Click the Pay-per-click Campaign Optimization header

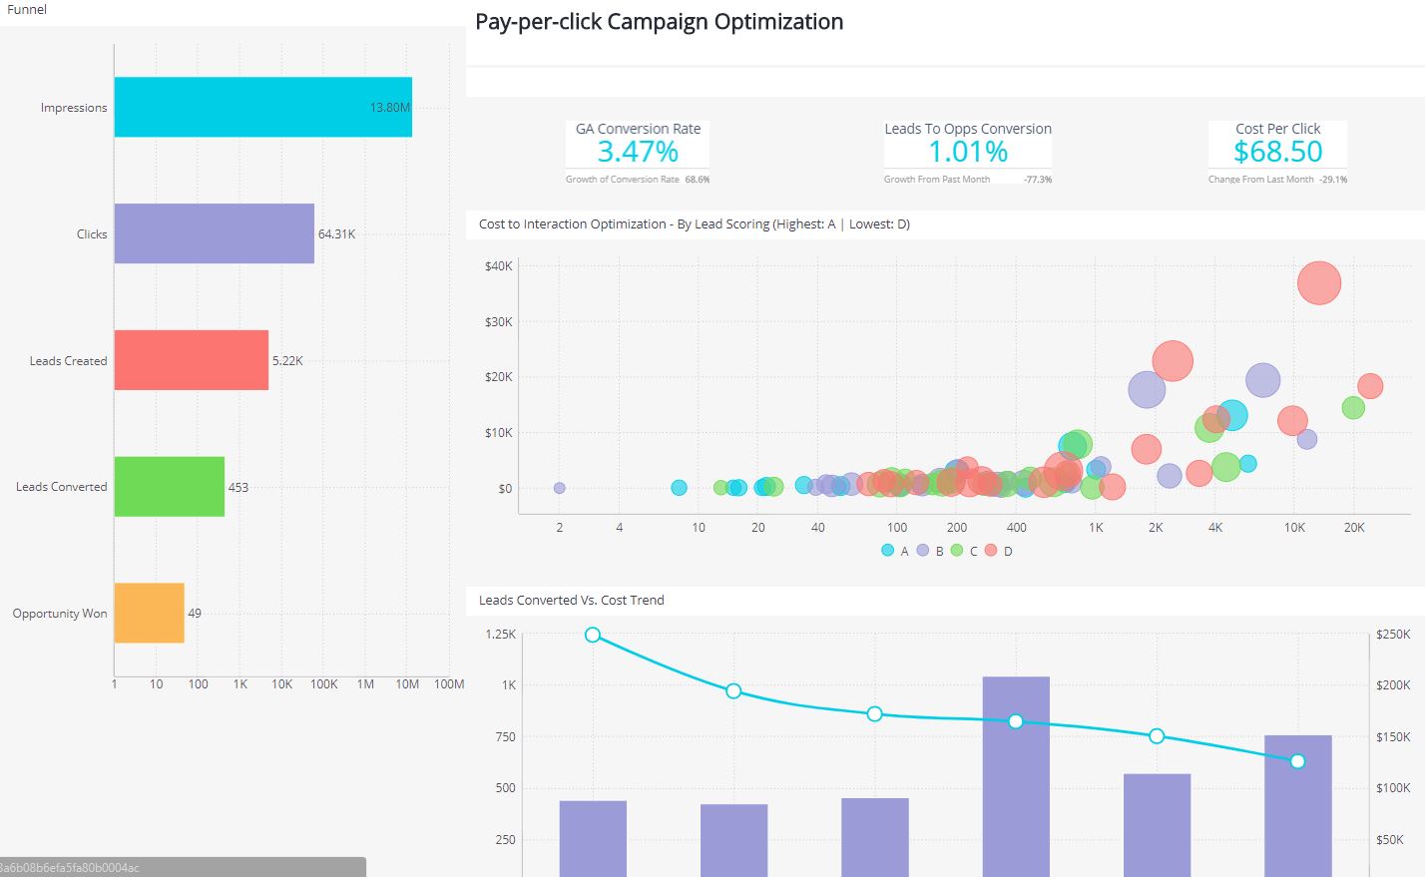[660, 21]
